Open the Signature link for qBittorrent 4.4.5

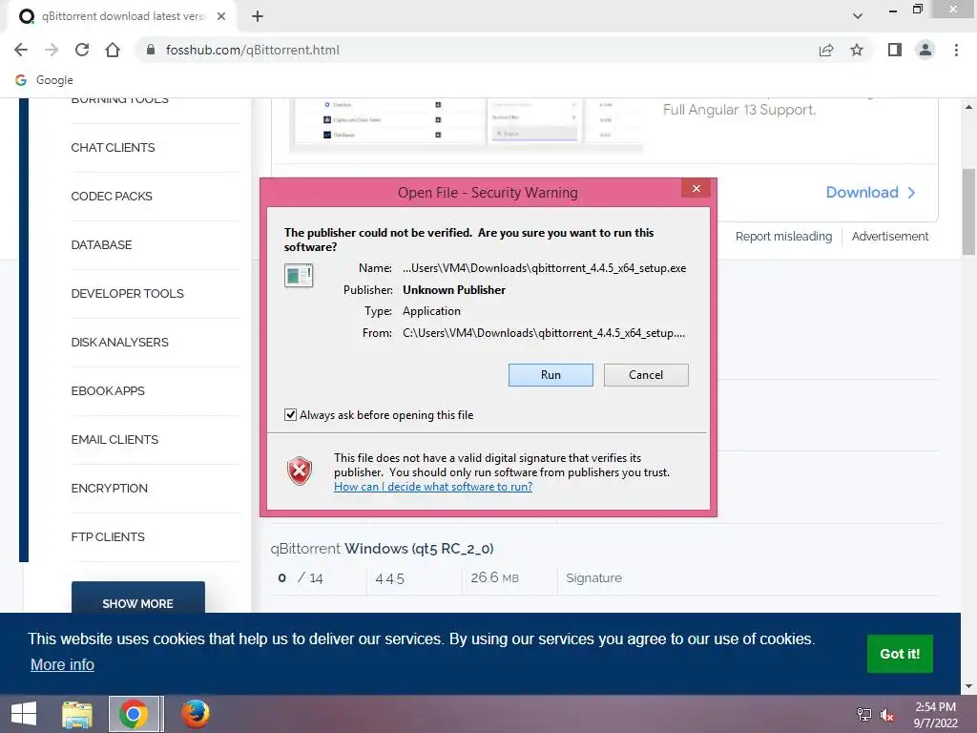coord(593,577)
